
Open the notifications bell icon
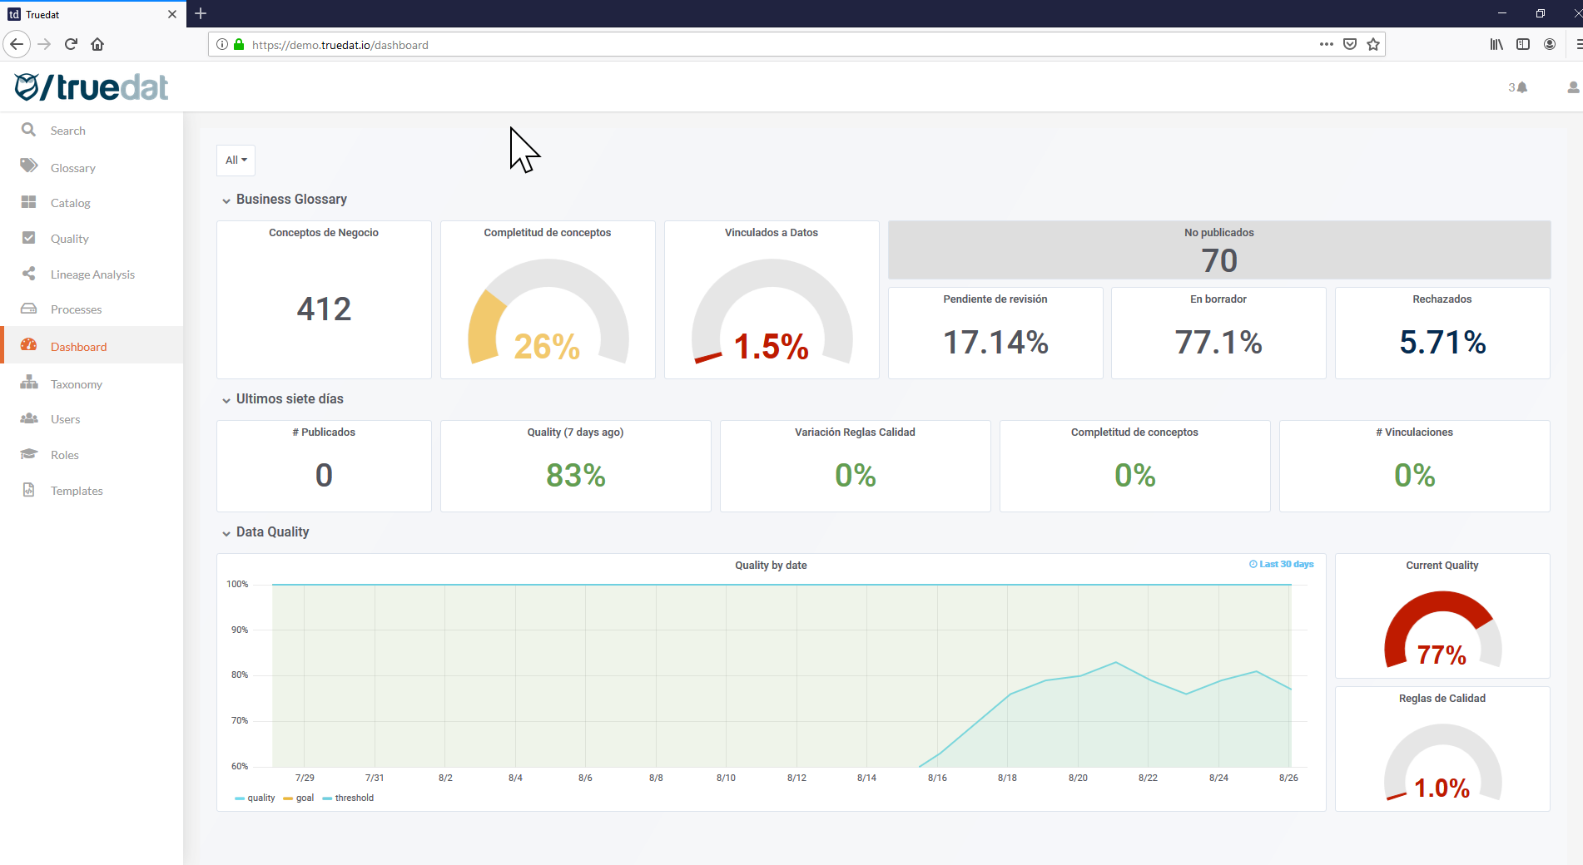pos(1521,87)
